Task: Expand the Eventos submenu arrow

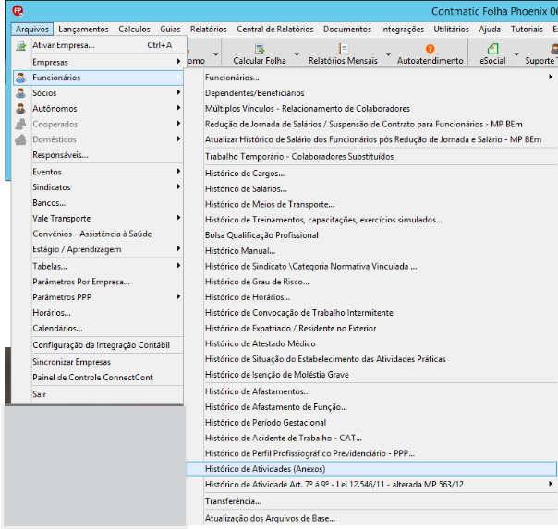Action: tap(178, 172)
